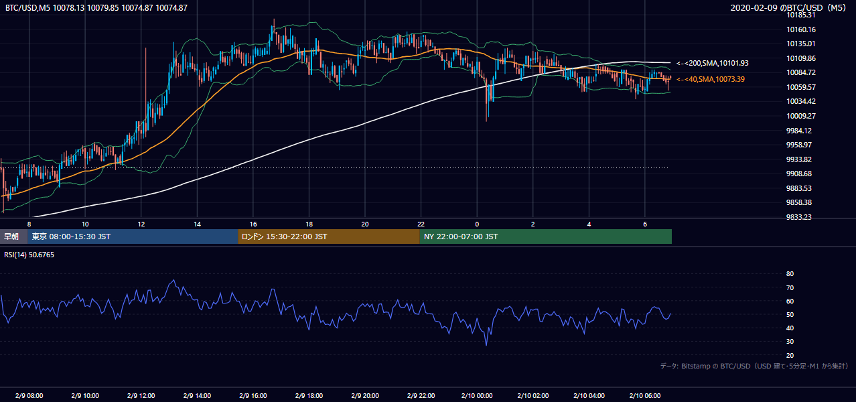Click the hour 2 tick under price chart
This screenshot has width=856, height=402.
pyautogui.click(x=532, y=224)
